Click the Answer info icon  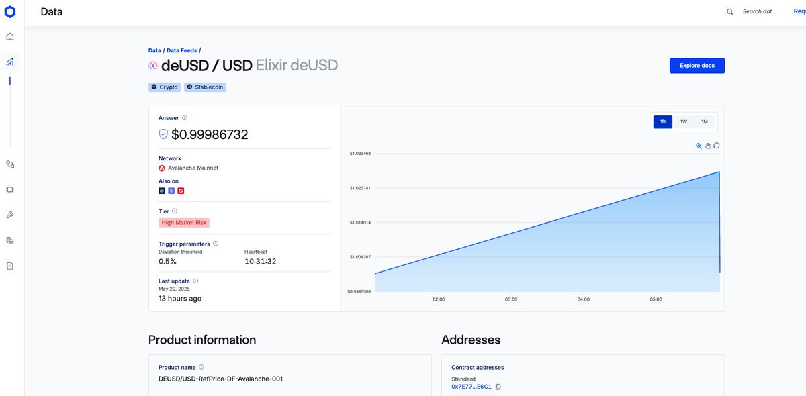tap(185, 118)
